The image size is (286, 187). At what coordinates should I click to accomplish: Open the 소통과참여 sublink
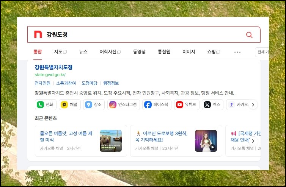(66, 83)
